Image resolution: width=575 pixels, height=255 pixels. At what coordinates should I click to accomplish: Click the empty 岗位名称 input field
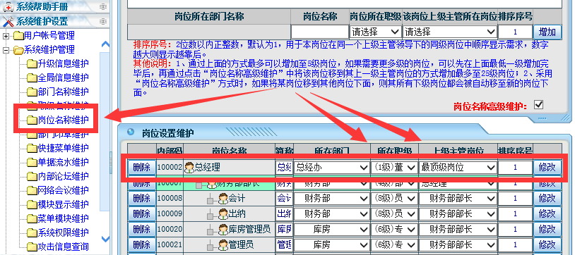(320, 32)
